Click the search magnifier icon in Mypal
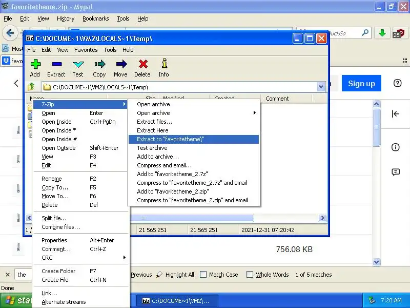The image size is (410, 308). pyautogui.click(x=365, y=33)
